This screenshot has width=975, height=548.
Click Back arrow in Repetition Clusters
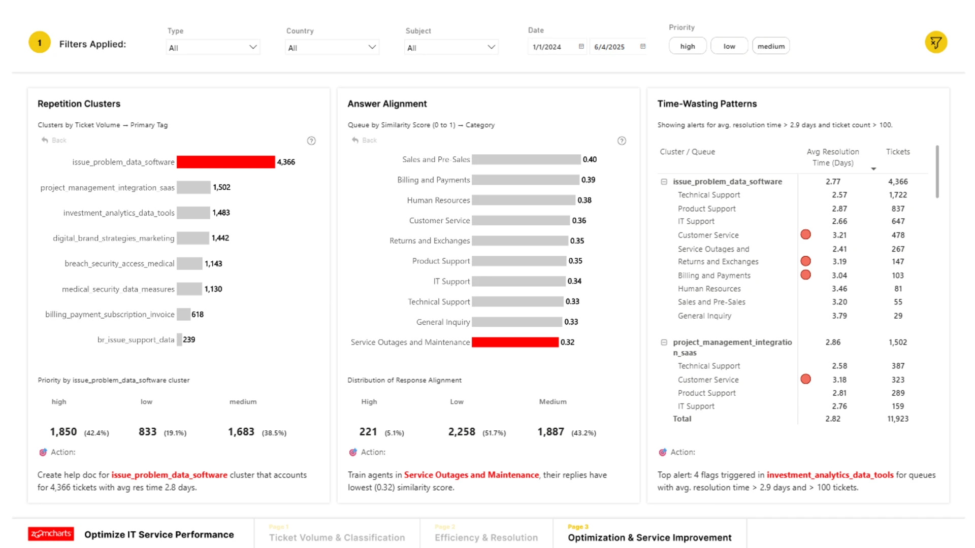(45, 140)
